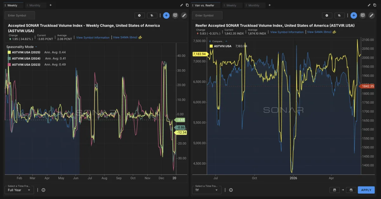Click info icon beside Full Year selector
This screenshot has width=381, height=199.
(43, 190)
